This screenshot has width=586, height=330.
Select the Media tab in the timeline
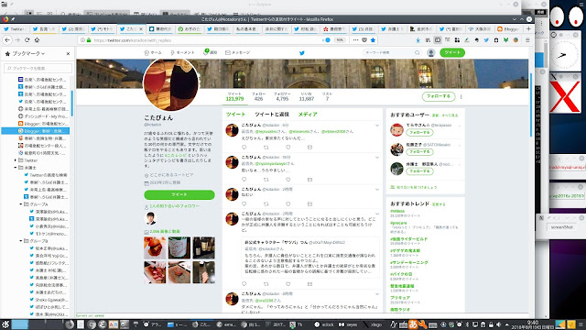pos(308,115)
